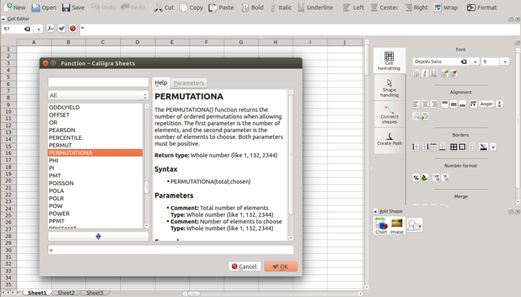Screen dimensions: 521x297
Task: Apply money number format
Action: point(425,178)
